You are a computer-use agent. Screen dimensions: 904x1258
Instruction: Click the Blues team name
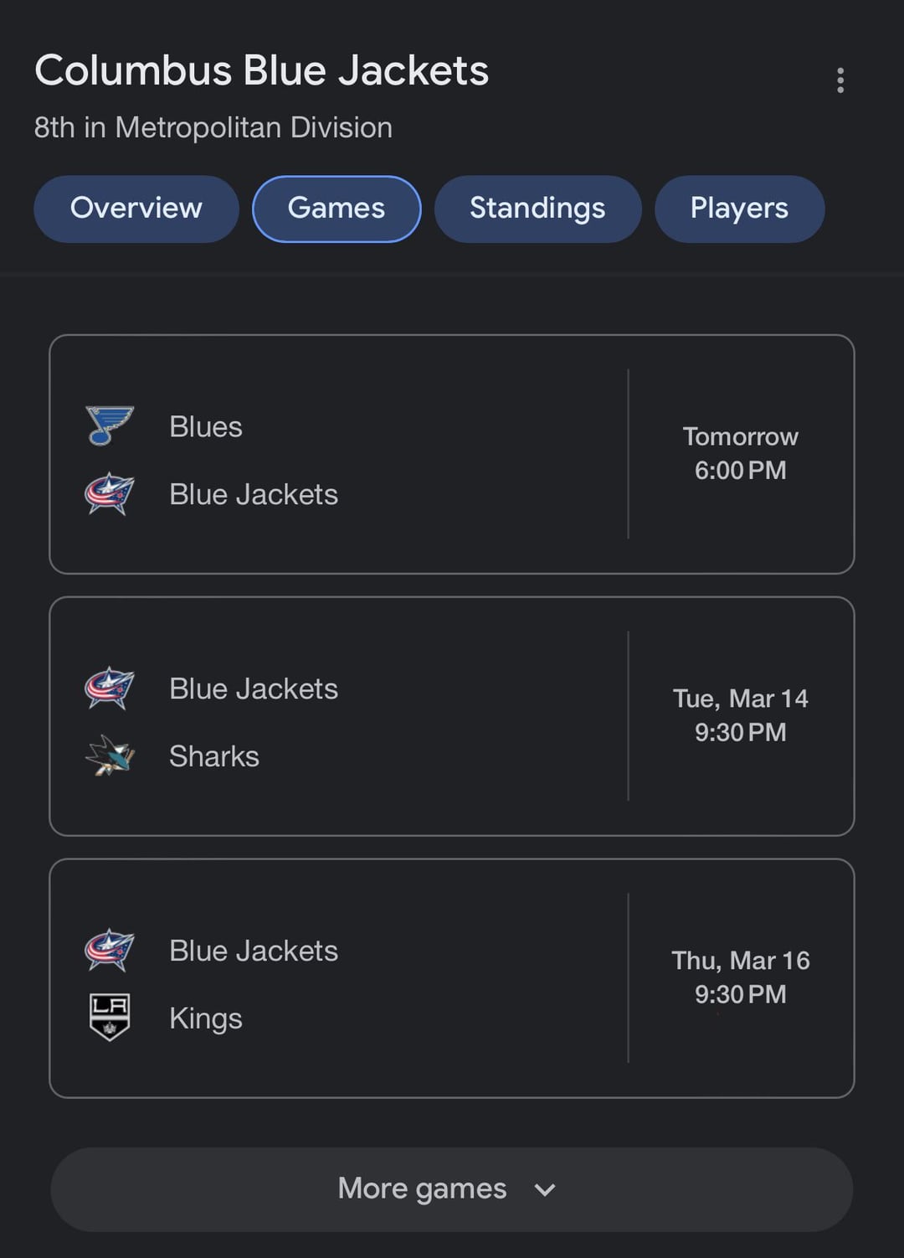(x=206, y=427)
